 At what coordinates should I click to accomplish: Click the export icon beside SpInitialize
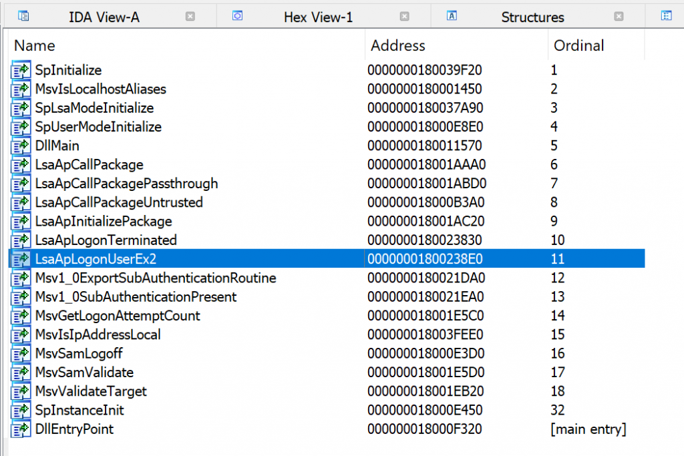point(21,70)
